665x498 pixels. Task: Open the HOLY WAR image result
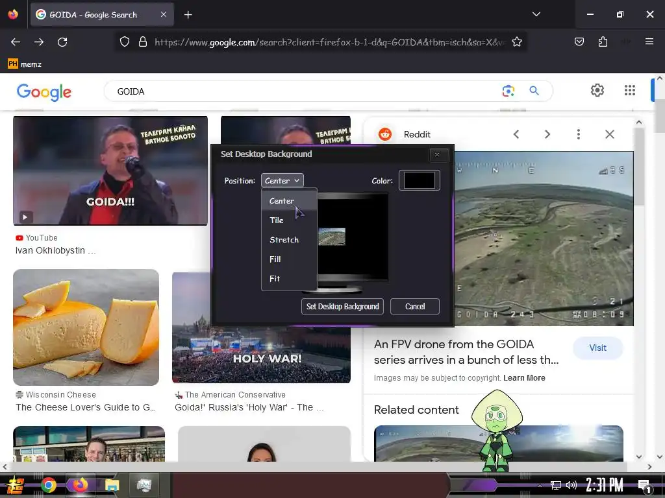(261, 355)
